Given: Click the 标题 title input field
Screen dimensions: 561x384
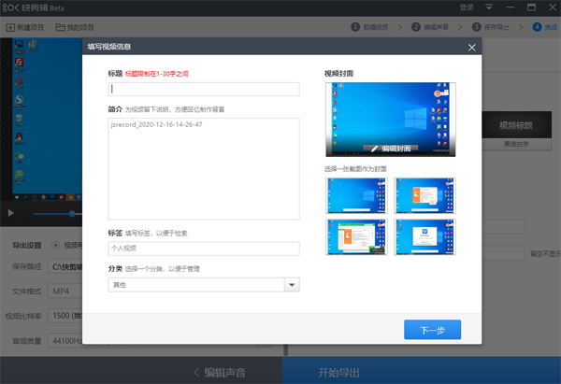Looking at the screenshot, I should tap(205, 90).
